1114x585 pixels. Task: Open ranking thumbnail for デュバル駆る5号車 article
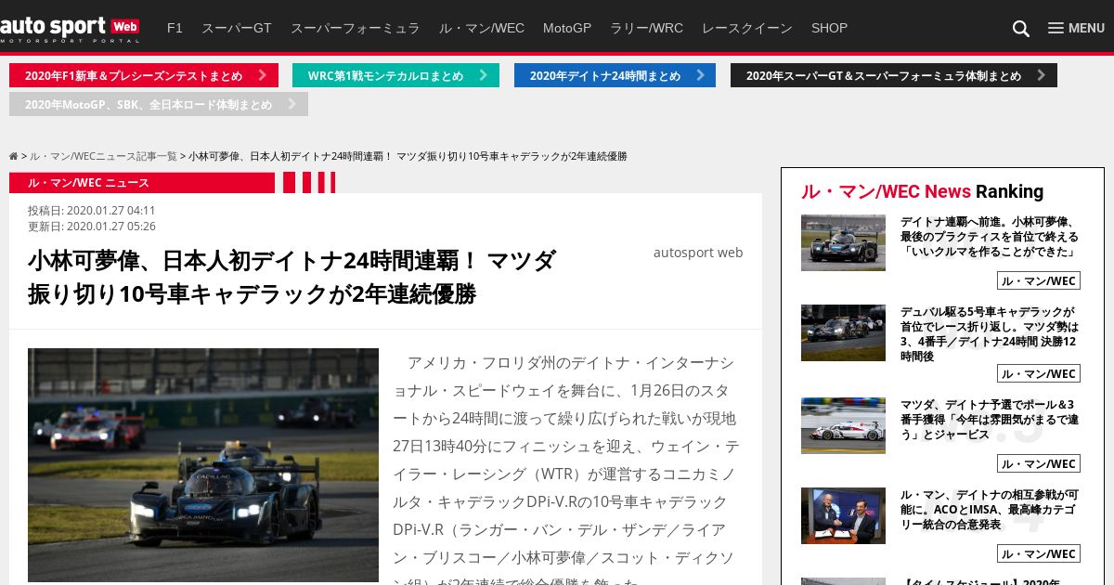point(843,332)
